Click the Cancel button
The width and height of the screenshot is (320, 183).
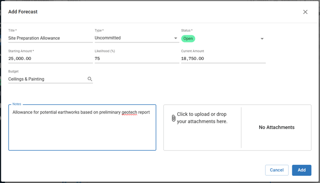(x=277, y=170)
